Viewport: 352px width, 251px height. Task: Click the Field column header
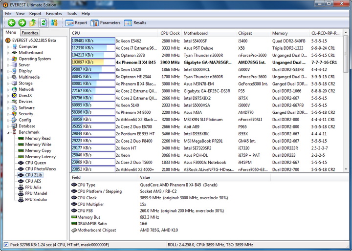click(x=104, y=177)
